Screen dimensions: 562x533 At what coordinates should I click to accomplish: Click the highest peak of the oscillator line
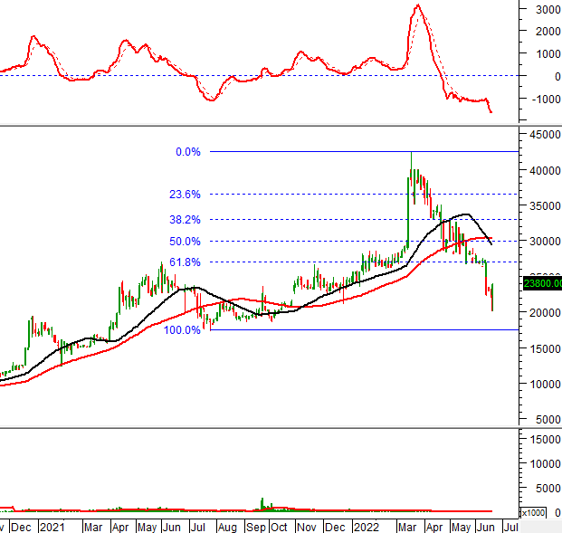pos(417,5)
